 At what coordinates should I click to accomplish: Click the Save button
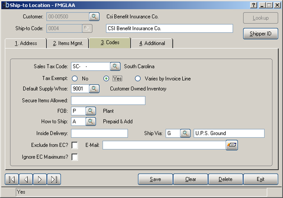[x=155, y=179]
